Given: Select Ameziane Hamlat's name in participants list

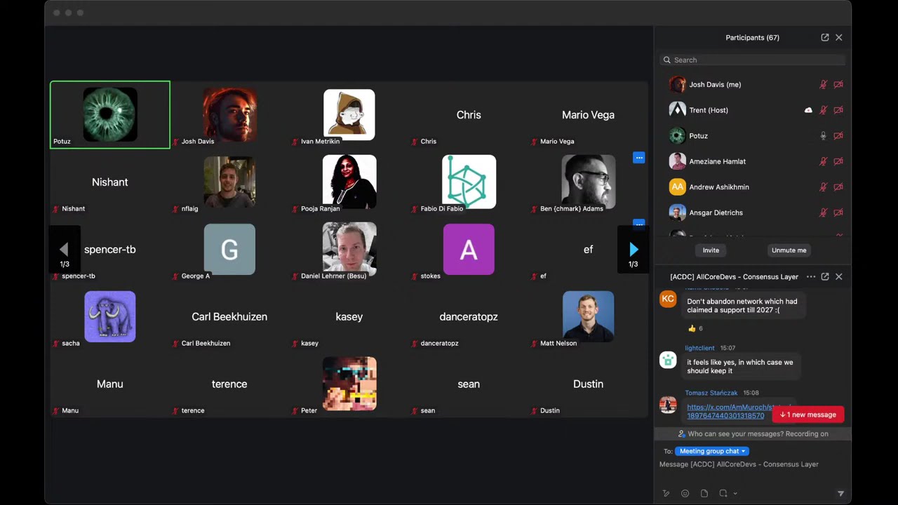Looking at the screenshot, I should pyautogui.click(x=717, y=161).
